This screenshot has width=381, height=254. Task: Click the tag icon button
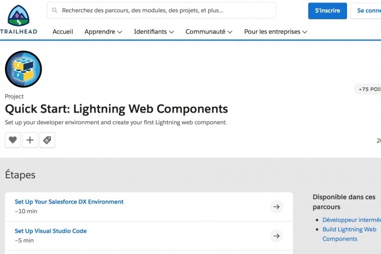pos(47,140)
